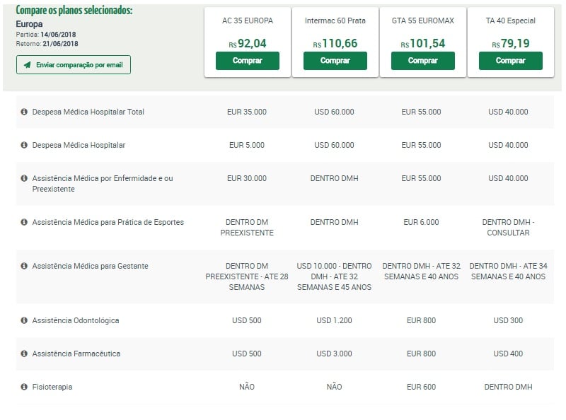The width and height of the screenshot is (566, 420).
Task: Click the Fisioterapia row label
Action: click(x=52, y=387)
